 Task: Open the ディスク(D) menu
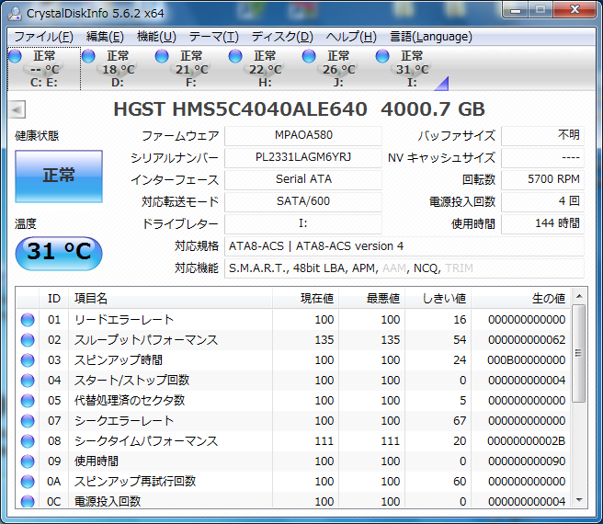click(x=282, y=37)
